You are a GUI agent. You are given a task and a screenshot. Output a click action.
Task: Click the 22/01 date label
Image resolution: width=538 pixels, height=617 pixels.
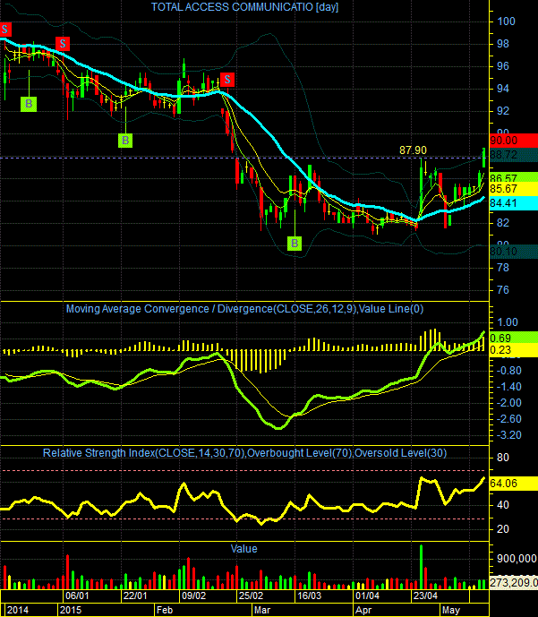[135, 596]
